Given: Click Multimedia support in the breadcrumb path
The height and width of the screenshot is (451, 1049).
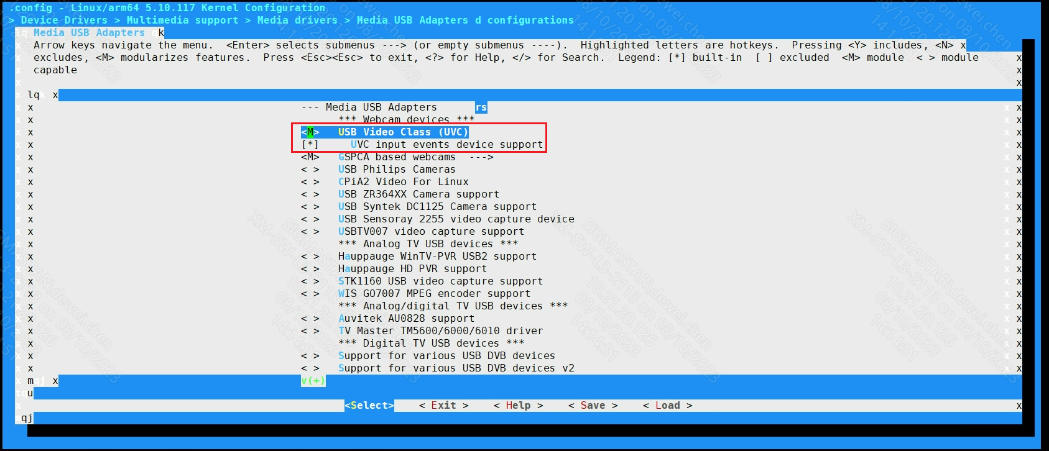Looking at the screenshot, I should 182,20.
